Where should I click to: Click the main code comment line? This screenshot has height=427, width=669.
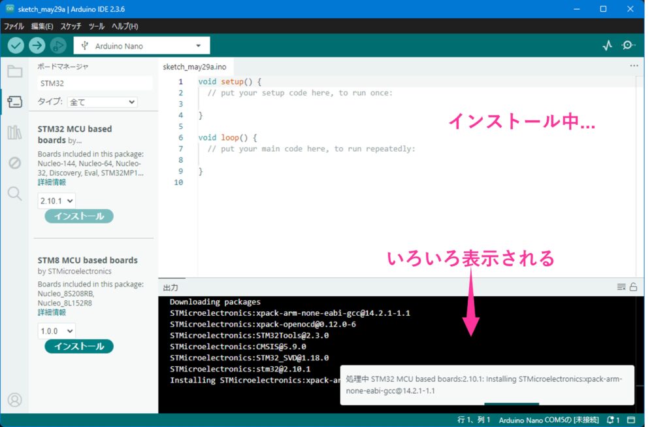[311, 148]
